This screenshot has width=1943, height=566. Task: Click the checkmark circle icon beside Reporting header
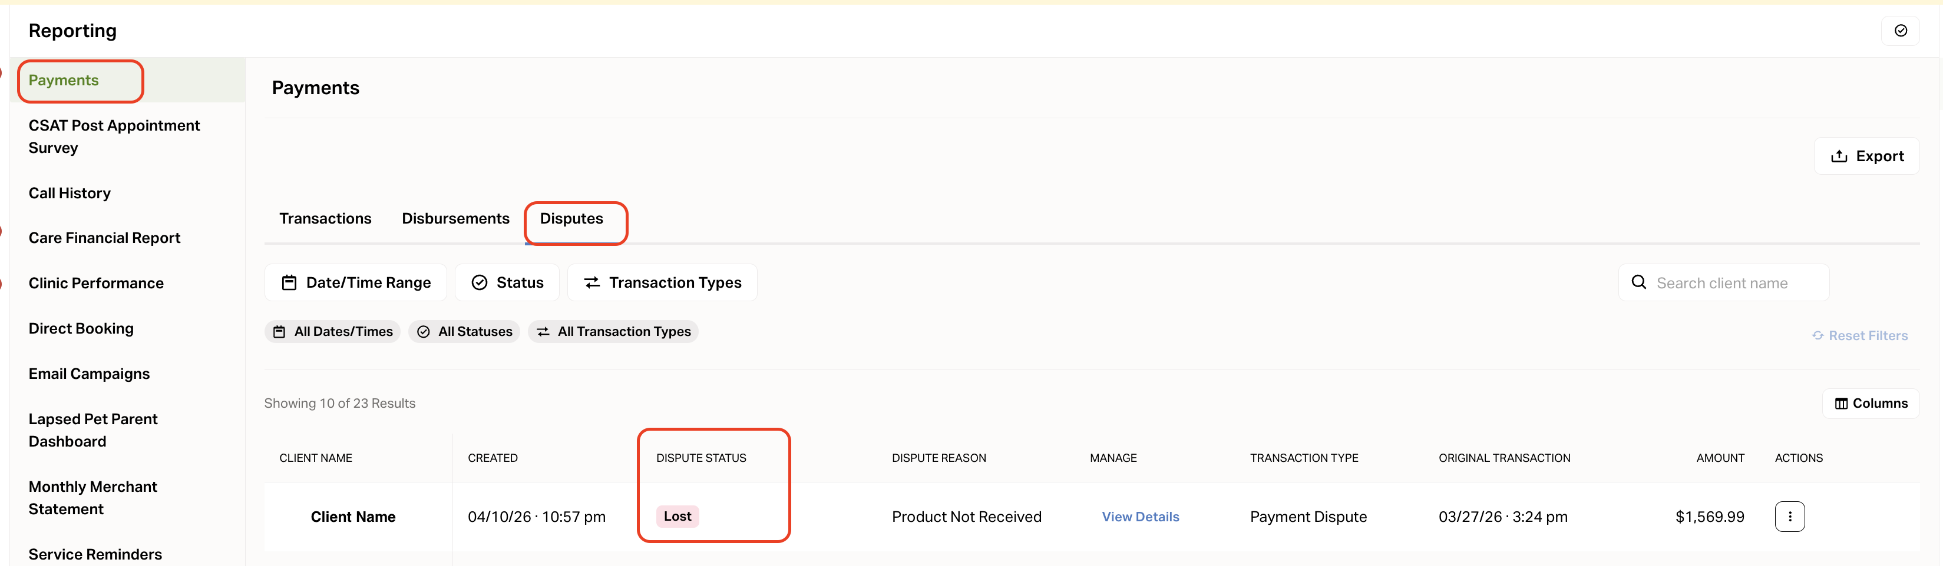click(x=1901, y=31)
